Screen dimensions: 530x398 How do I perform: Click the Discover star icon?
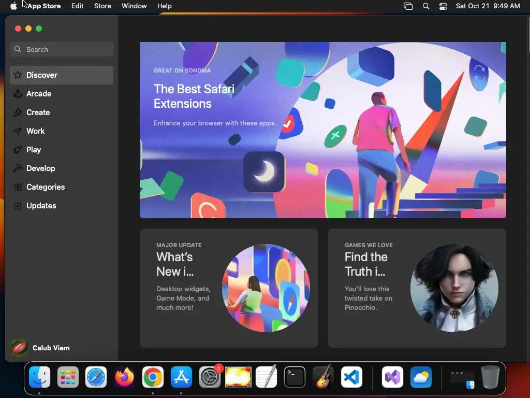point(18,75)
